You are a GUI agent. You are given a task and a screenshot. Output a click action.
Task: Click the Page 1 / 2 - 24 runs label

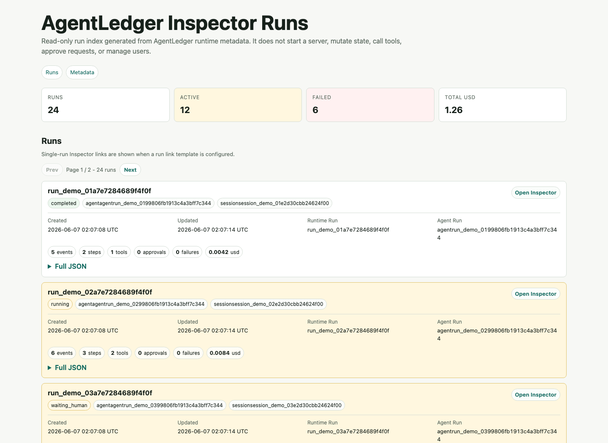[x=91, y=170]
